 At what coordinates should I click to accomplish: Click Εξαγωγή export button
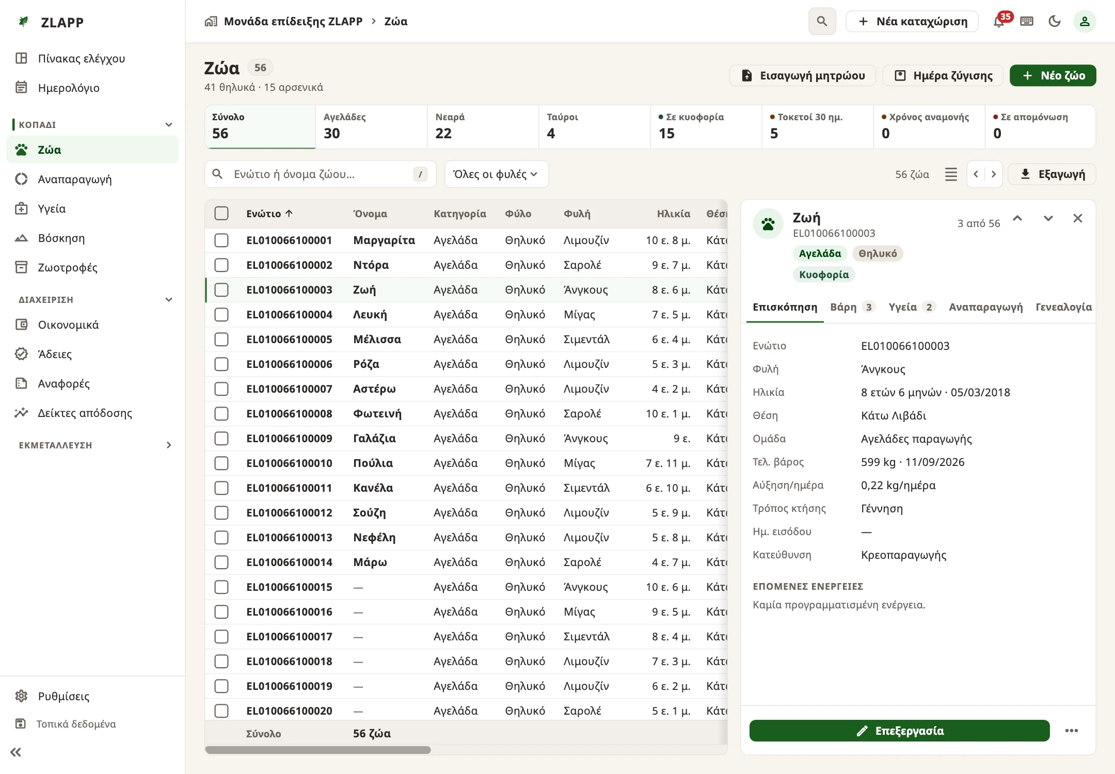pyautogui.click(x=1052, y=174)
